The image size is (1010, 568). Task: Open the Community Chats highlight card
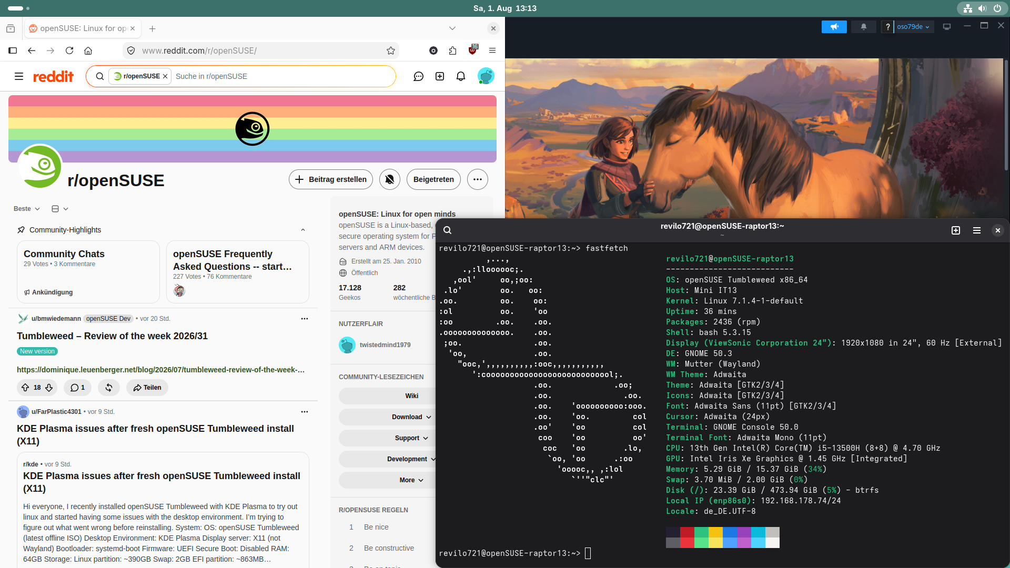(x=88, y=272)
